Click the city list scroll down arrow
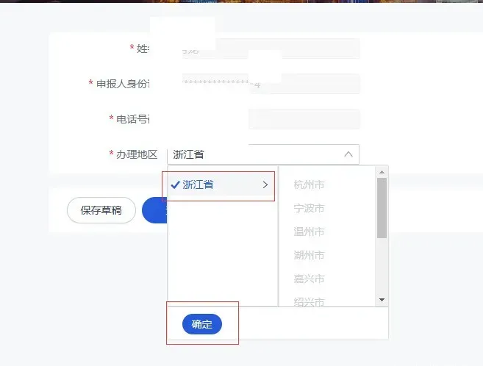The width and height of the screenshot is (483, 366). click(x=382, y=300)
